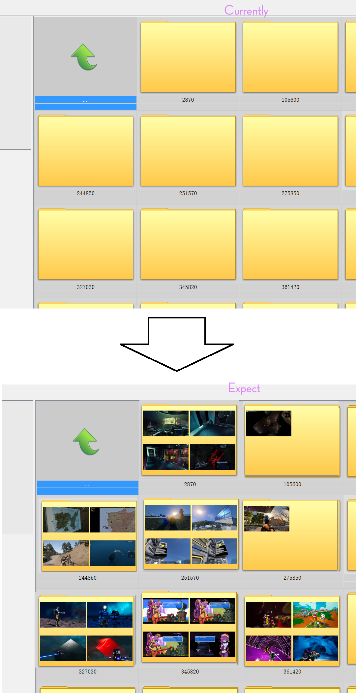This screenshot has width=356, height=693.
Task: Click the purple neon thumbnail in folder 361420
Action: click(x=269, y=648)
